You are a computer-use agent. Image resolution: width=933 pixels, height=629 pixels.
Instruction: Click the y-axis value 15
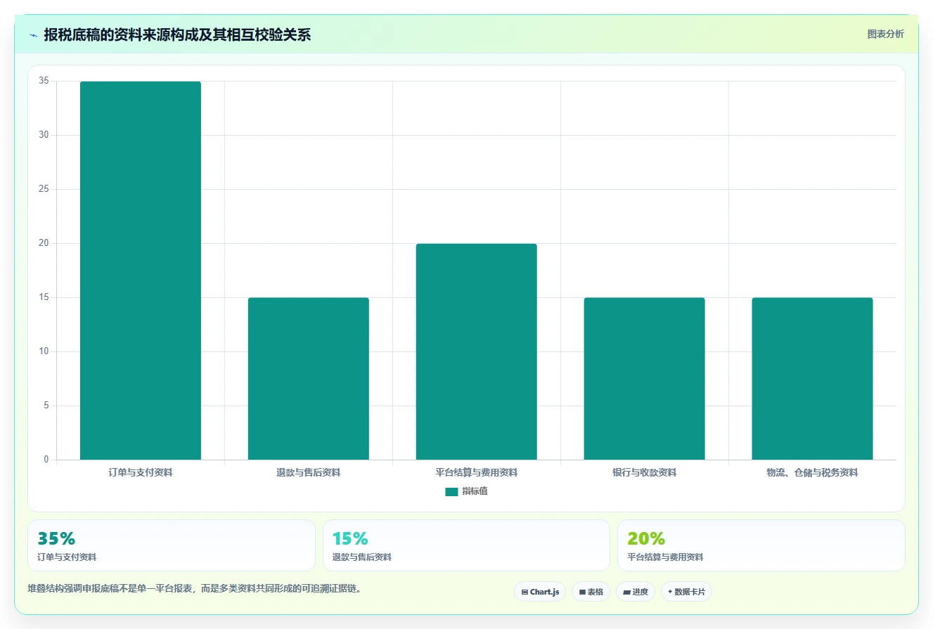[44, 297]
